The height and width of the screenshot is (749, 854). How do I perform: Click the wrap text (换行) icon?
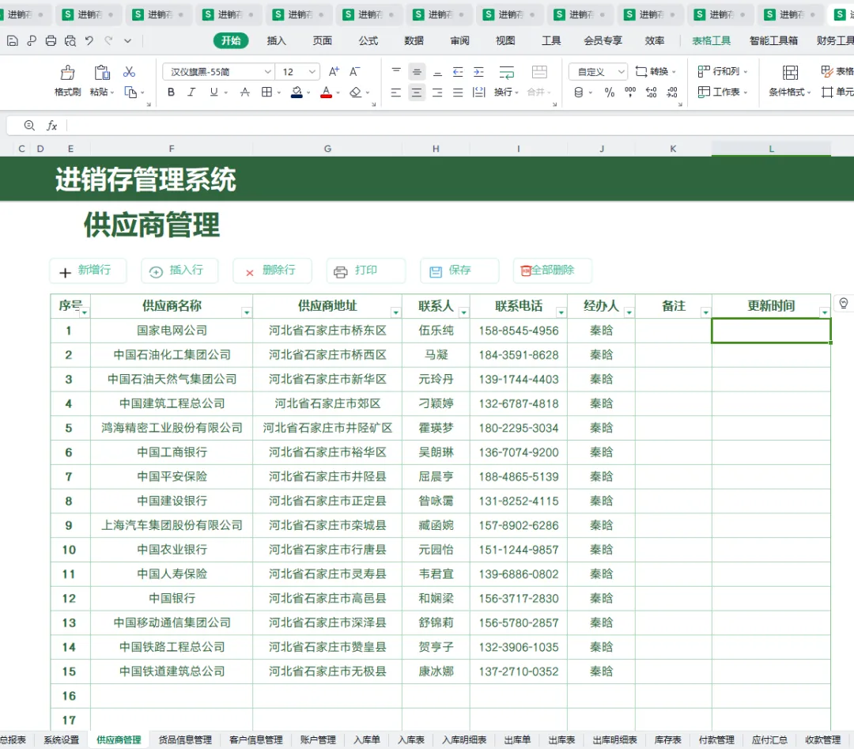[x=507, y=72]
